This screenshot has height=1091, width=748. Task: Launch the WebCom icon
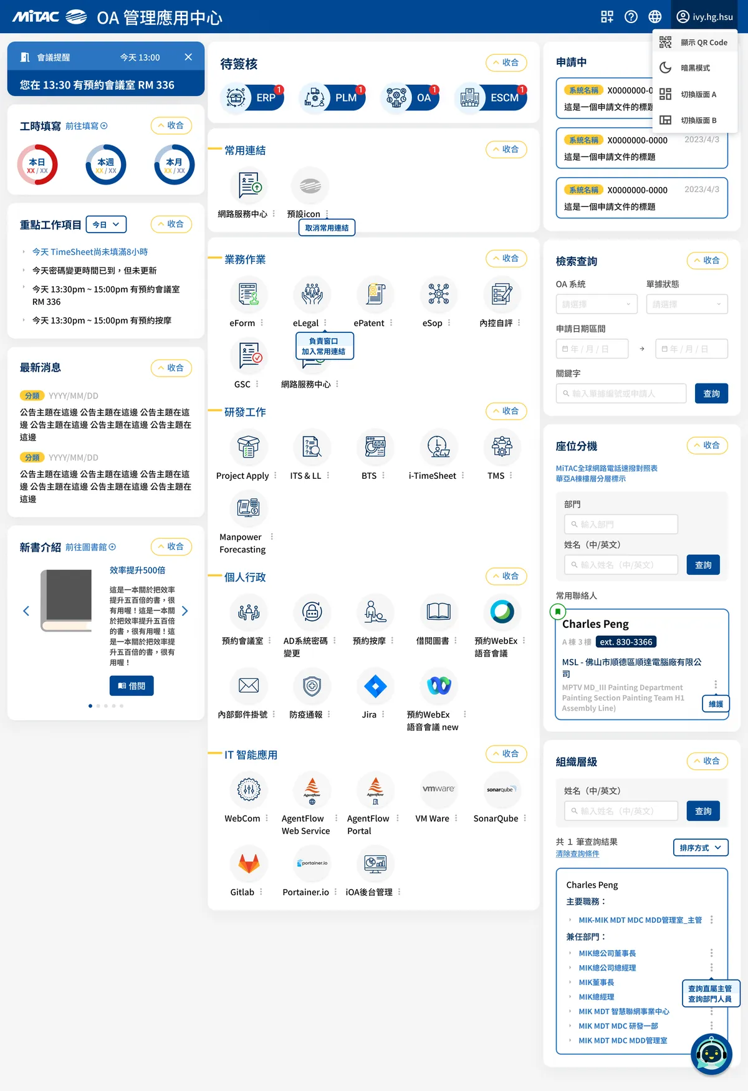pos(249,791)
